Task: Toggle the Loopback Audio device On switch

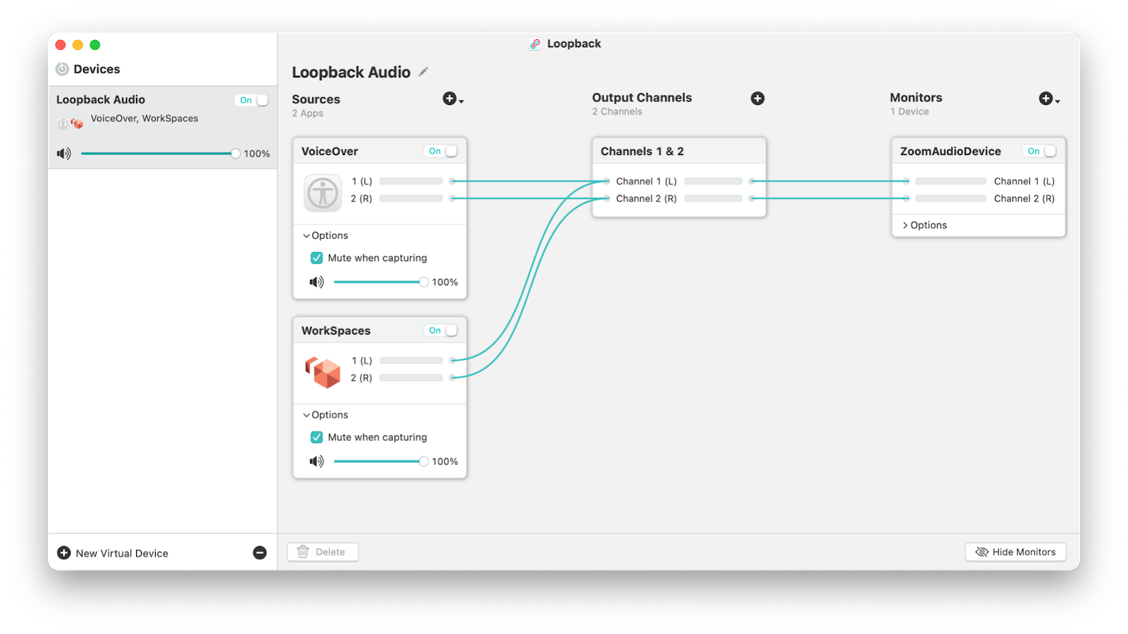Action: (x=252, y=100)
